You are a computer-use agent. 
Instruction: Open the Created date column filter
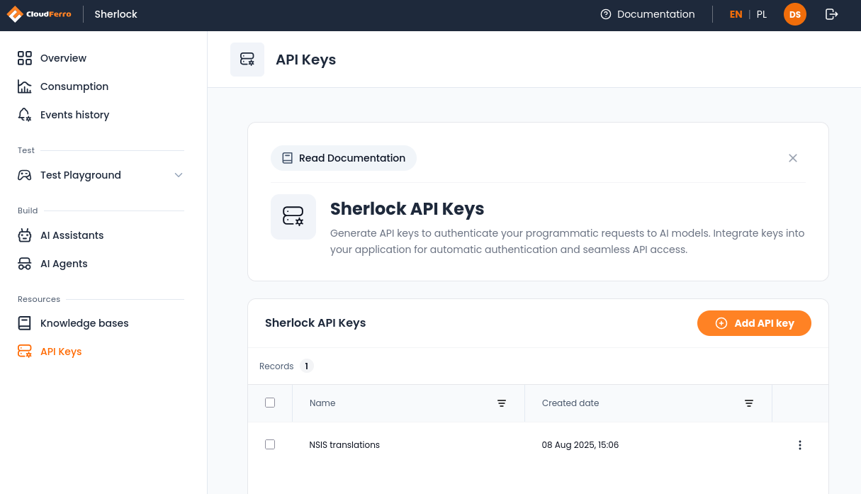pyautogui.click(x=749, y=403)
